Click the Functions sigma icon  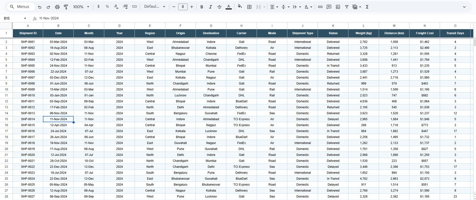pyautogui.click(x=367, y=7)
